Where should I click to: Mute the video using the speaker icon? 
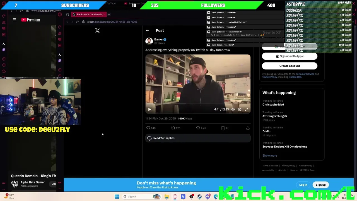[x=233, y=109]
